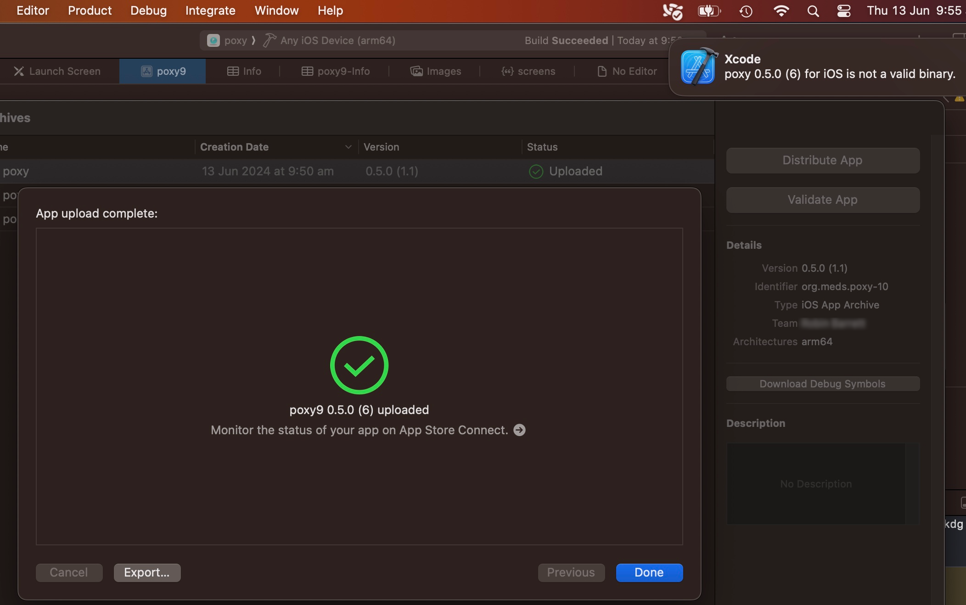The width and height of the screenshot is (966, 605).
Task: Switch to the poxy9-Info tab
Action: pyautogui.click(x=336, y=71)
